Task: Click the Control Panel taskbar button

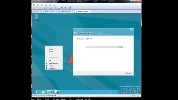Action: pyautogui.click(x=50, y=92)
